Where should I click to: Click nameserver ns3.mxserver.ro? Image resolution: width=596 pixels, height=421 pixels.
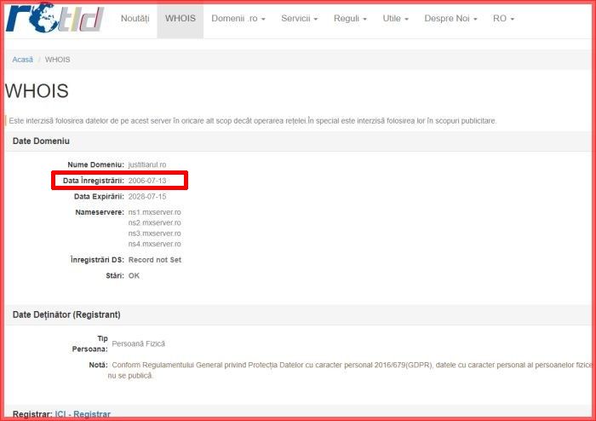tap(154, 234)
